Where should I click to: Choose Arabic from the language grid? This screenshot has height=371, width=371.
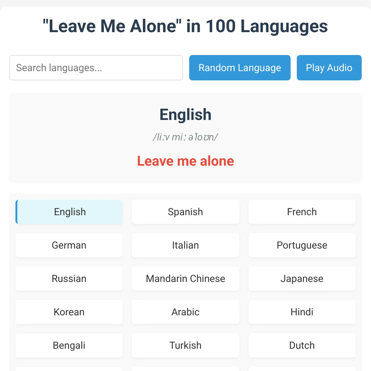(185, 312)
